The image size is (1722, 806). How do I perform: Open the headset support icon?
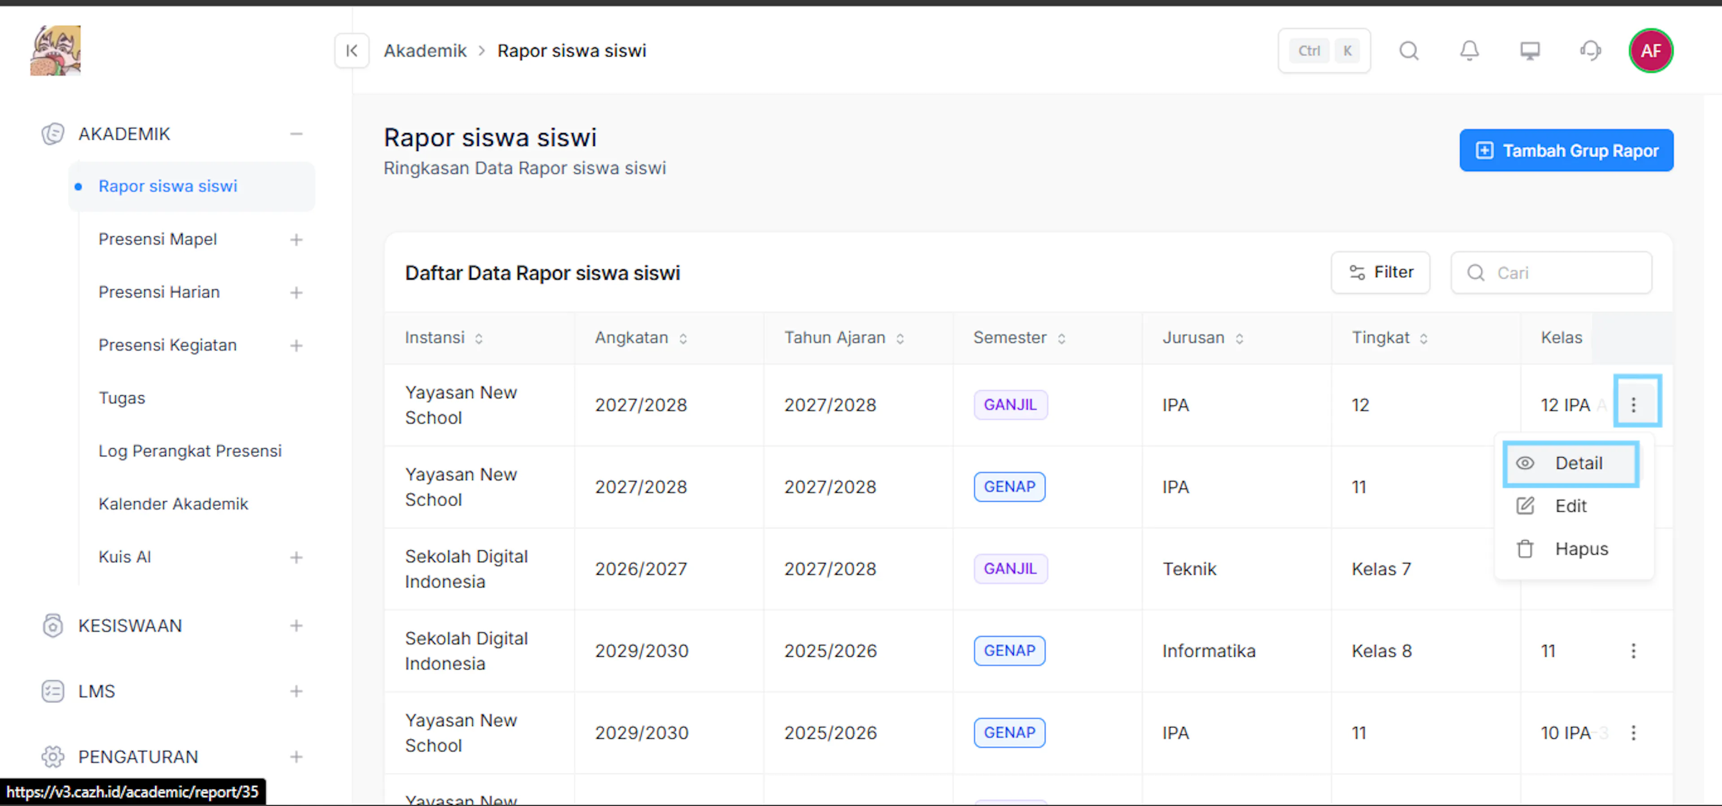coord(1590,51)
